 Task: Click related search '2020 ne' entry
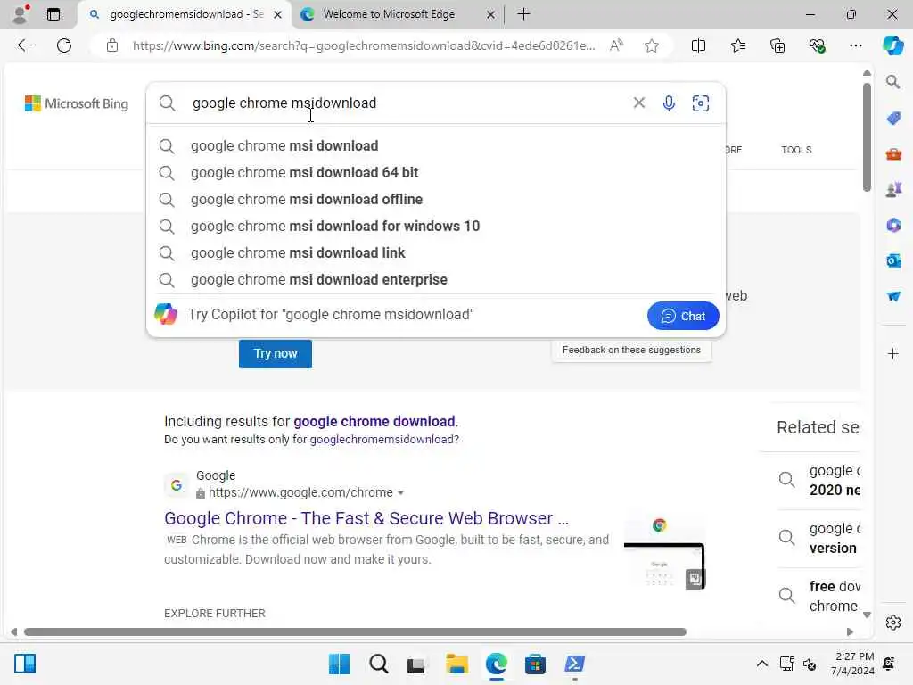pyautogui.click(x=819, y=480)
